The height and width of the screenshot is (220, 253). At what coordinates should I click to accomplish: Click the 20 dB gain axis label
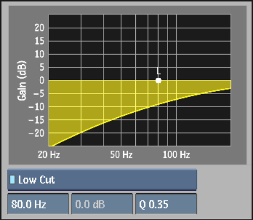(x=39, y=27)
